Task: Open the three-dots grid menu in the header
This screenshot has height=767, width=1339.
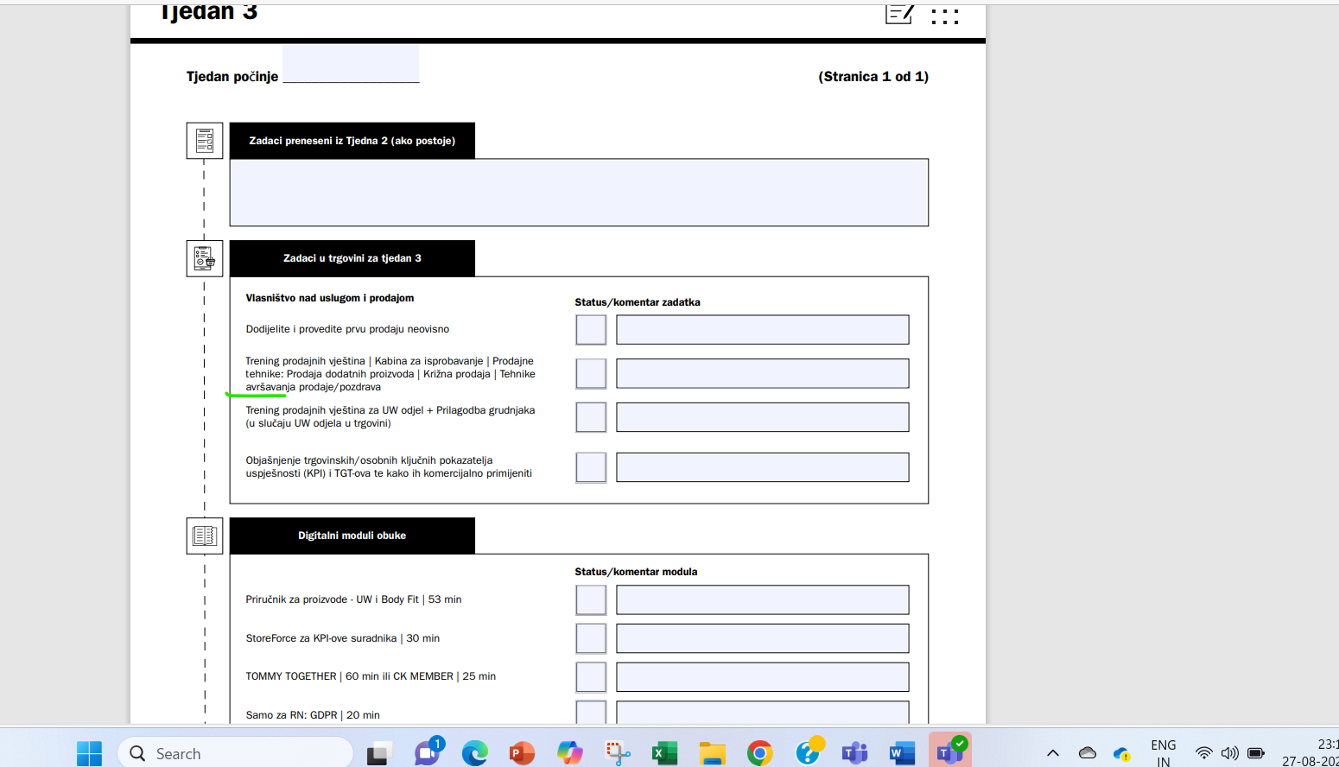Action: [x=945, y=16]
